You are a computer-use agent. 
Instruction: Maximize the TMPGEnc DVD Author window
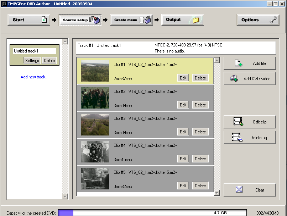point(276,4)
